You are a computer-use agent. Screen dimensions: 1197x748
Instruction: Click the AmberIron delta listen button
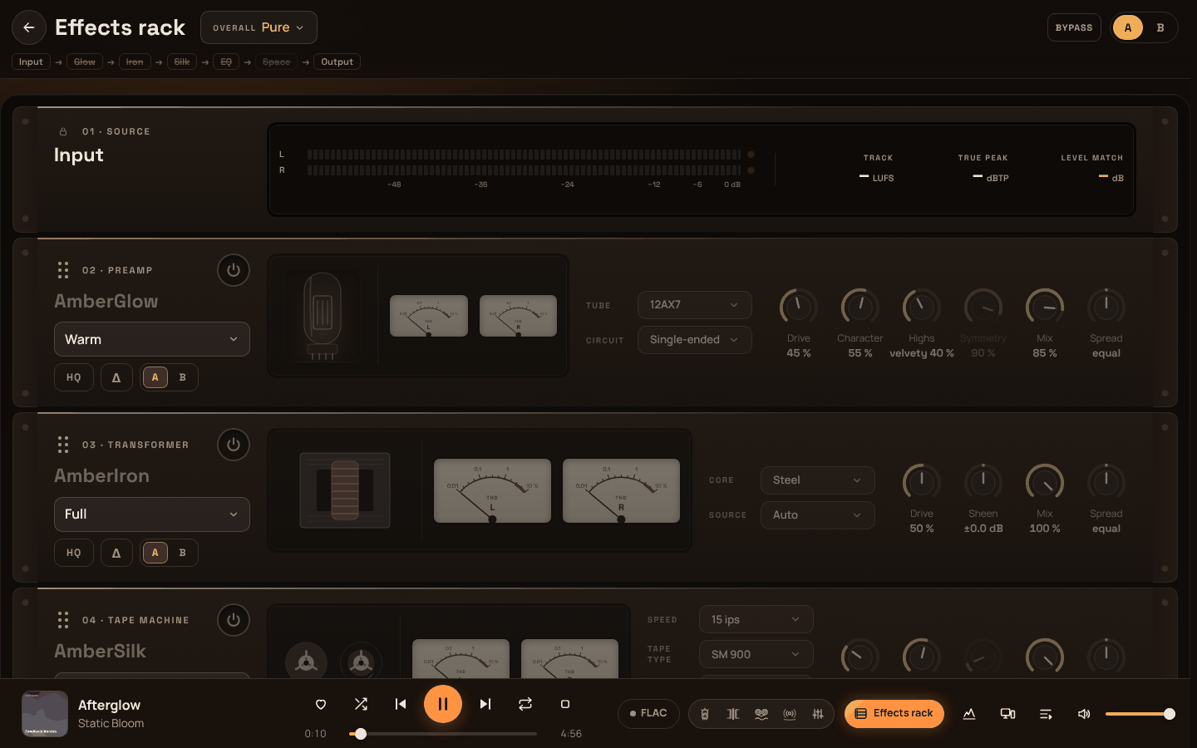116,553
